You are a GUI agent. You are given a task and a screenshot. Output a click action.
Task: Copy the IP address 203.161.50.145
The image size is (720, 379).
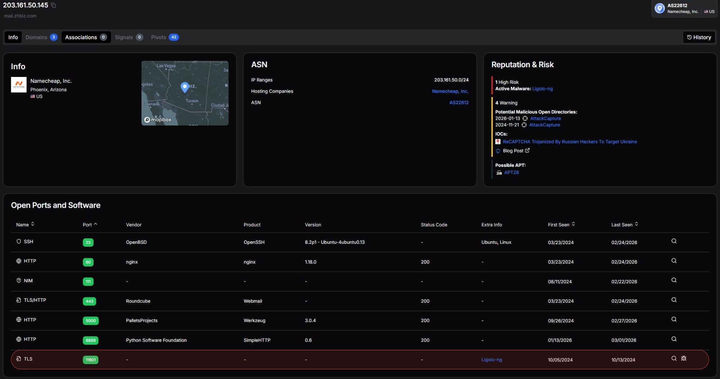click(x=53, y=5)
